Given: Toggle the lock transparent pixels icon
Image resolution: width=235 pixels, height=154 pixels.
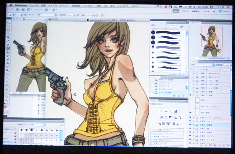Looking at the screenshot, I should [198, 69].
